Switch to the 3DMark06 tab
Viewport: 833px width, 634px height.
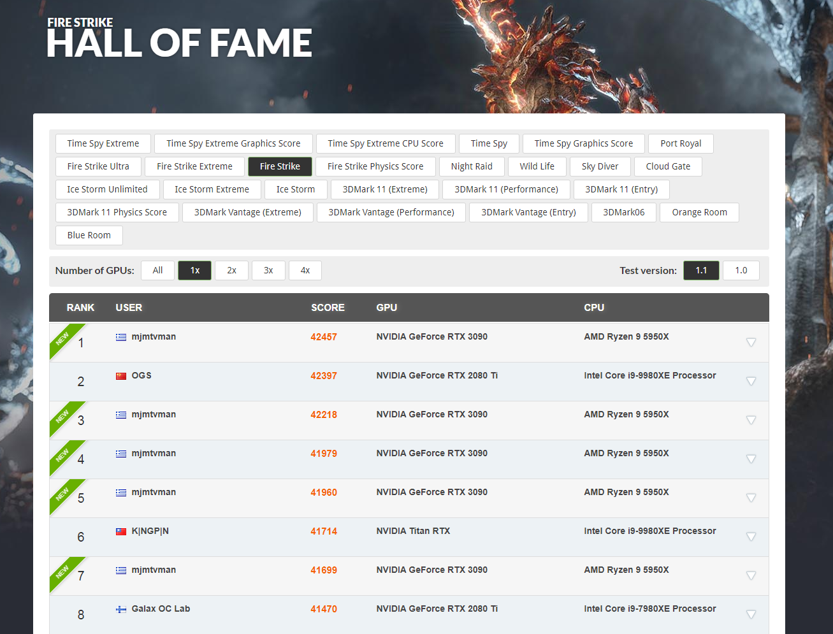624,212
